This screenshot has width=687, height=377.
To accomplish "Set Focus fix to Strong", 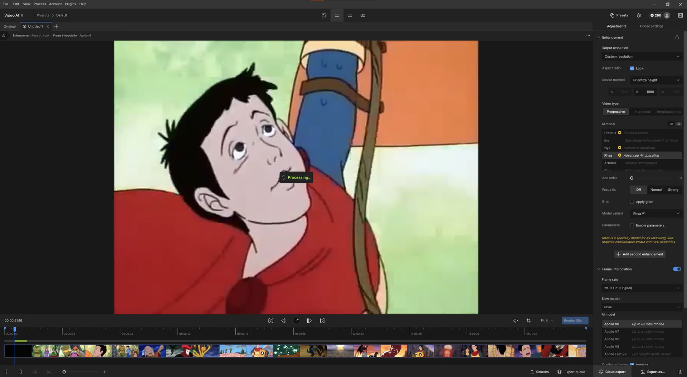I will pos(673,190).
